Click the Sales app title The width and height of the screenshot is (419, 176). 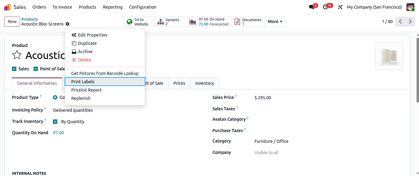click(x=20, y=7)
